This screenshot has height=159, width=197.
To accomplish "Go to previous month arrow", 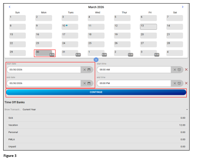I will pyautogui.click(x=10, y=7).
